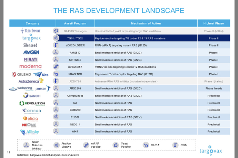Image resolution: width=238 pixels, height=158 pixels.
Task: Click RNAi arrow icon beside siG12D-LODER
Action: pos(56,45)
